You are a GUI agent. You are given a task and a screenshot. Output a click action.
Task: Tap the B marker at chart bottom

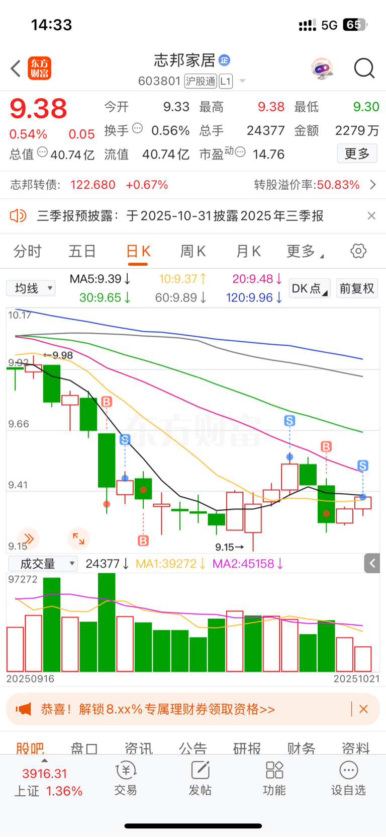[x=143, y=541]
